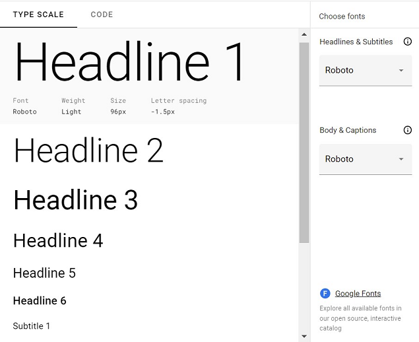This screenshot has width=419, height=342.
Task: Switch to the Code tab
Action: pos(102,15)
